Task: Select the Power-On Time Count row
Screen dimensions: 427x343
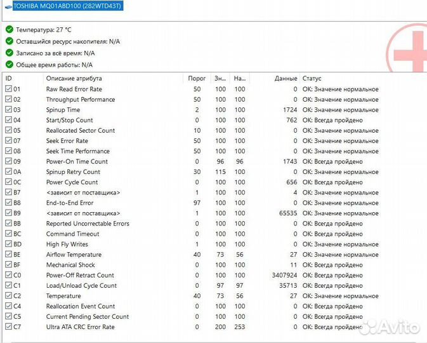Action: tap(77, 161)
